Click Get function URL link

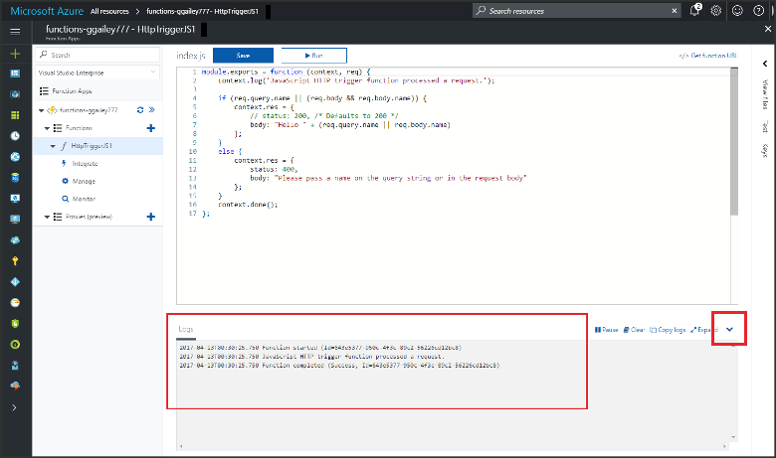[708, 56]
